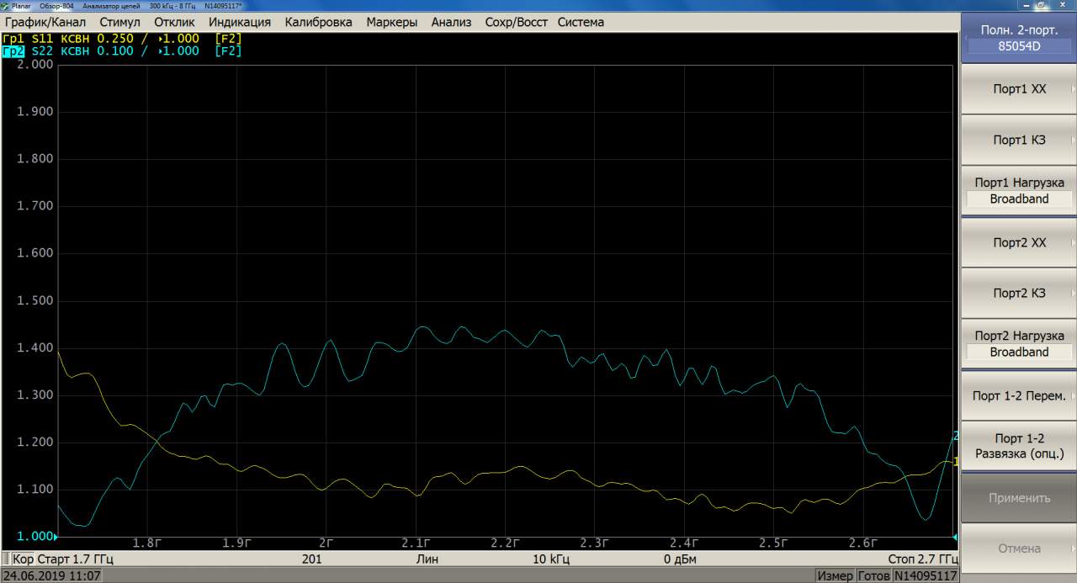
Task: Click the 1.8Г frequency axis label
Action: click(x=147, y=543)
